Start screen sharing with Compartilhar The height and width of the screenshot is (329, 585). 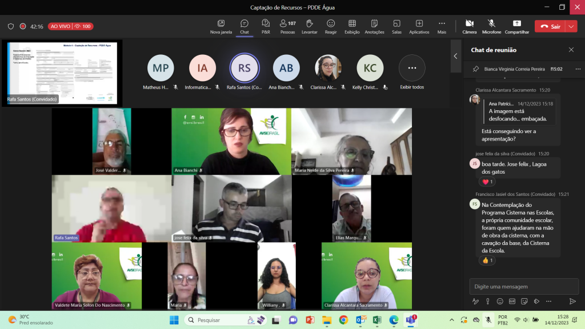[516, 27]
